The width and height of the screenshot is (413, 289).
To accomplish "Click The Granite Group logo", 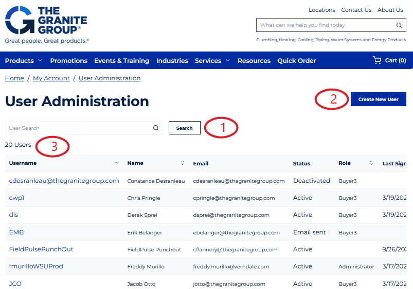I will click(x=46, y=24).
